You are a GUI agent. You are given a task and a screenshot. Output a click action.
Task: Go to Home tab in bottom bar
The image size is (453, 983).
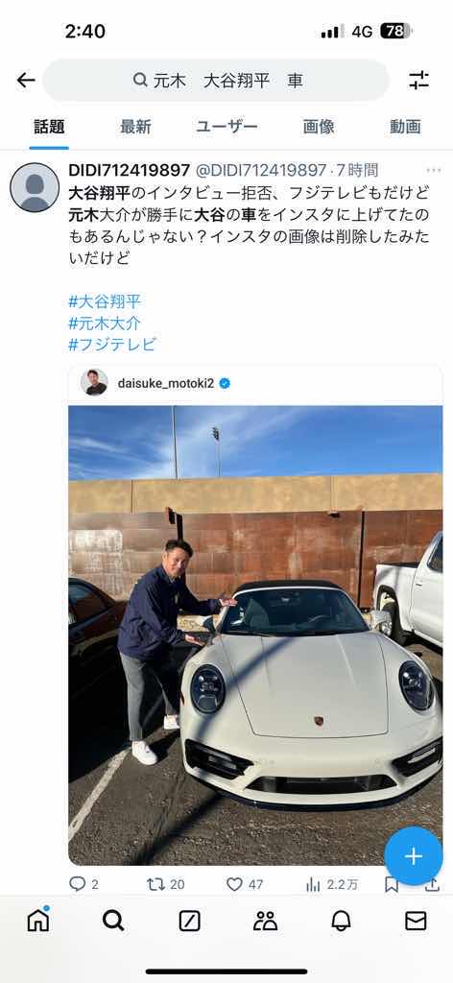coord(38,920)
